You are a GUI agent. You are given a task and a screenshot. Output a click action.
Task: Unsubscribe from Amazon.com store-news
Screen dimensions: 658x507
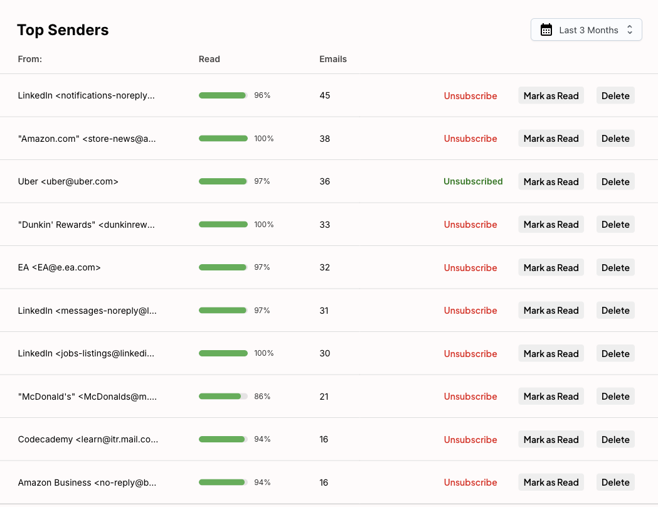470,139
